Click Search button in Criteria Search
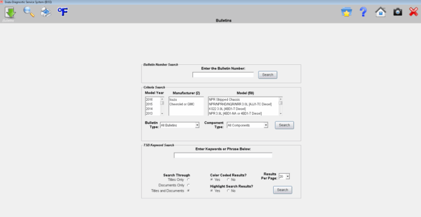 click(284, 125)
